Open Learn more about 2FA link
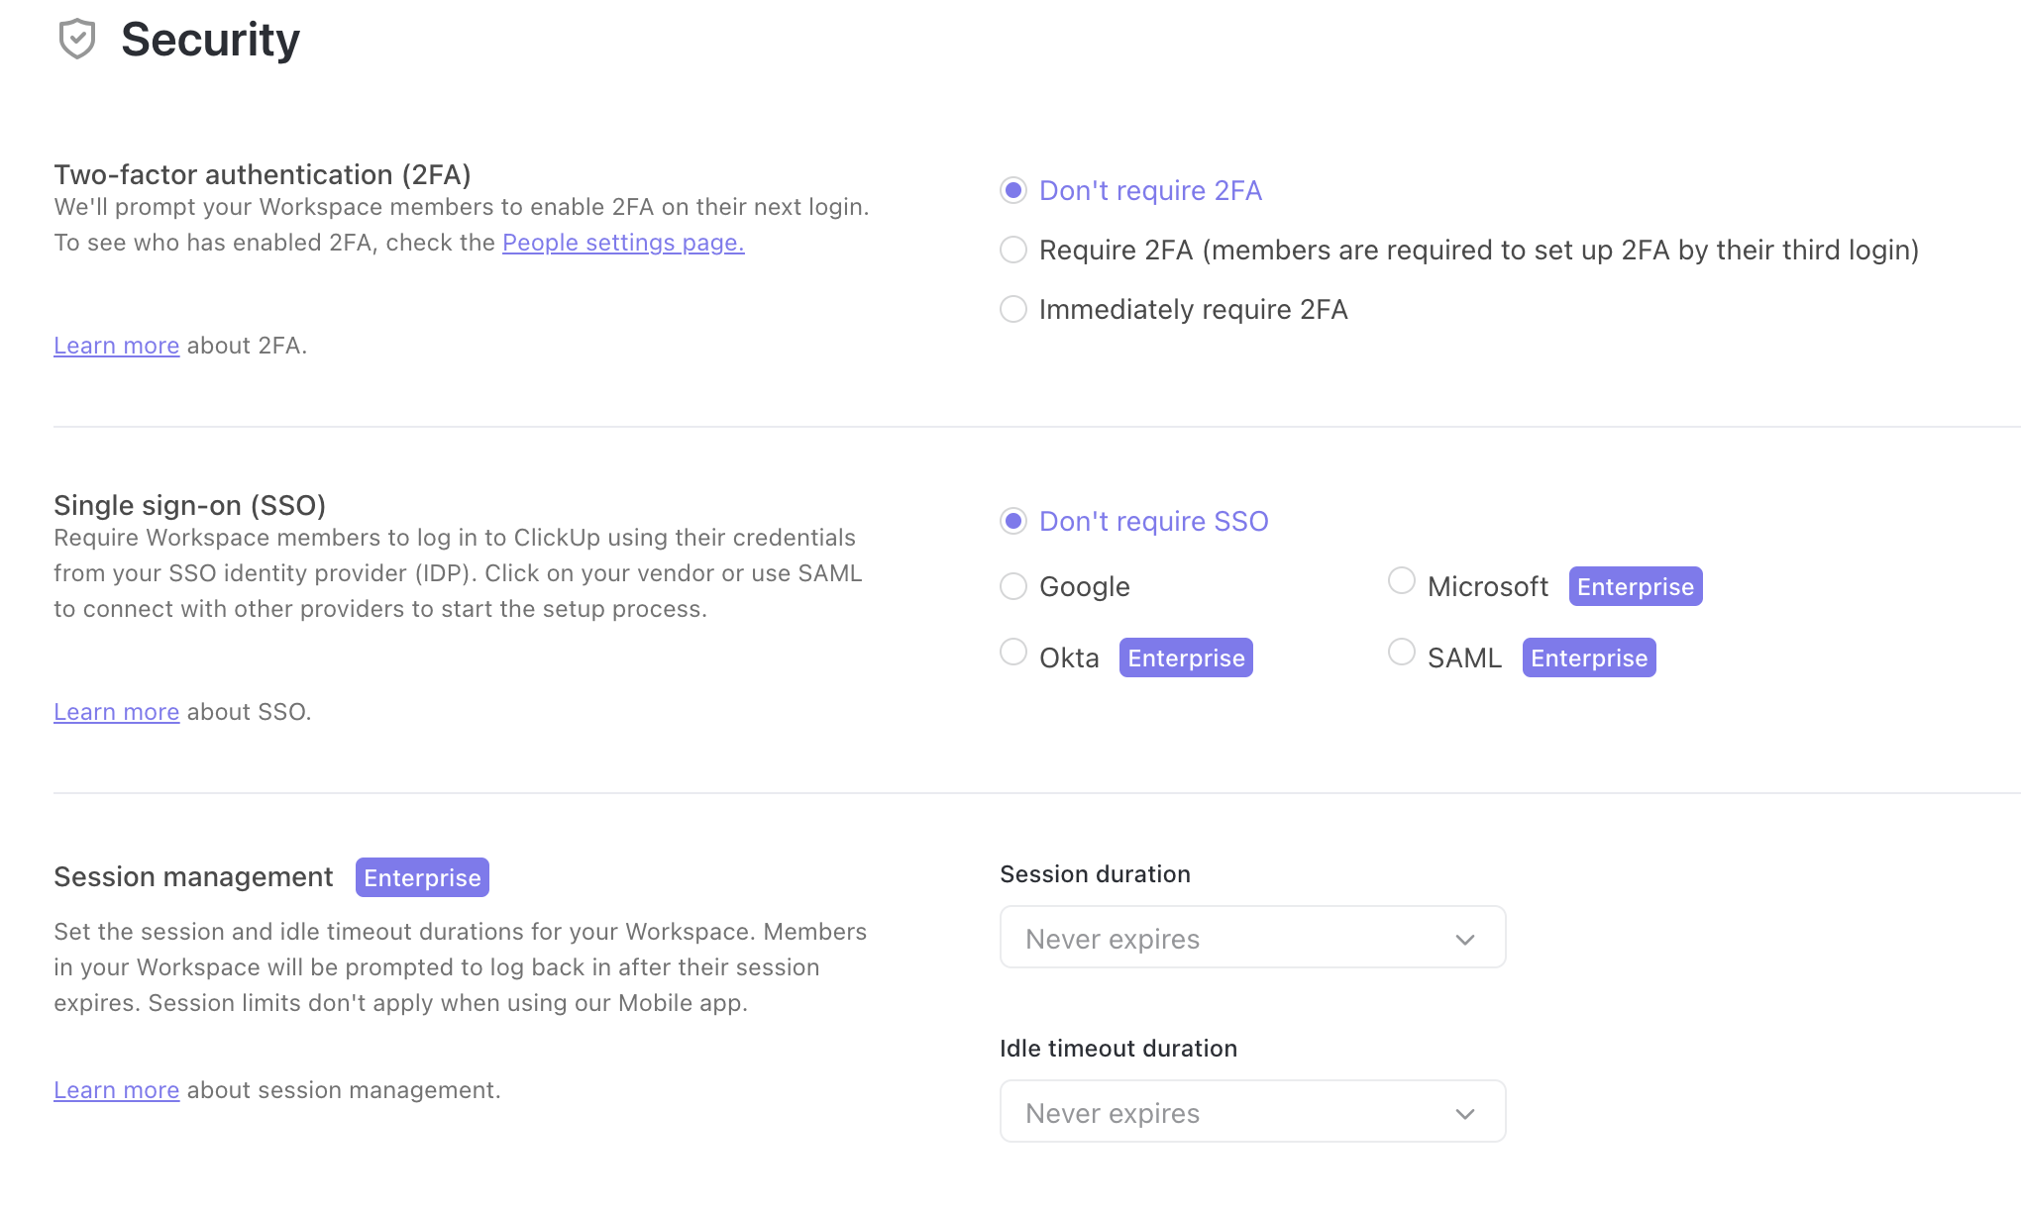Image resolution: width=2021 pixels, height=1212 pixels. (116, 346)
